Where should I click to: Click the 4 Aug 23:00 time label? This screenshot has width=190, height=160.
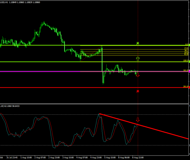[96, 158]
